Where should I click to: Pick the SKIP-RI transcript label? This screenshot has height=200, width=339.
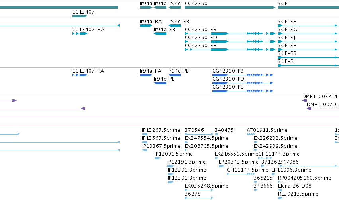tap(286, 61)
